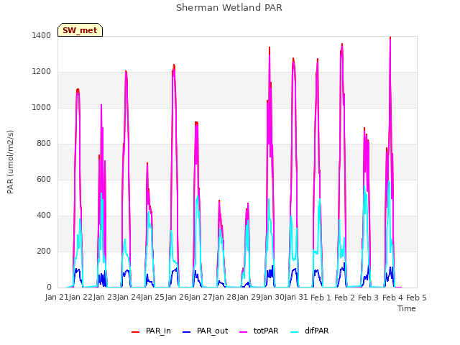Click the cyan difPAR legend swatch
This screenshot has width=460, height=345.
pyautogui.click(x=294, y=332)
